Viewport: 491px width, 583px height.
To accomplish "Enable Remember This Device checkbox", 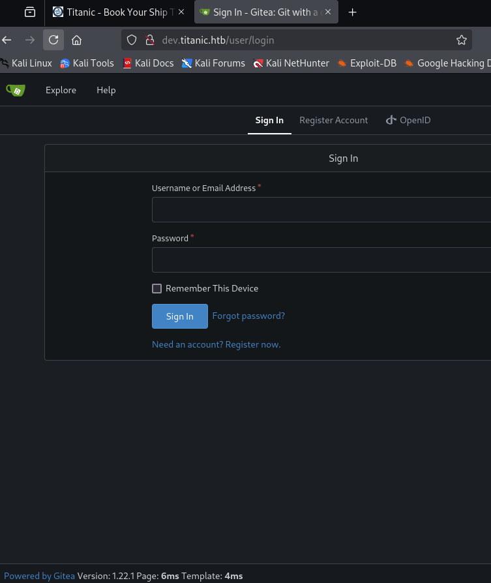I will (156, 288).
